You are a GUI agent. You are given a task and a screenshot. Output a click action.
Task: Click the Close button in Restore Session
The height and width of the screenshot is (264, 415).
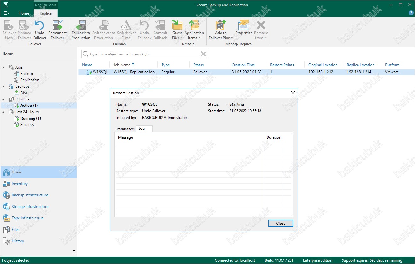[281, 224]
